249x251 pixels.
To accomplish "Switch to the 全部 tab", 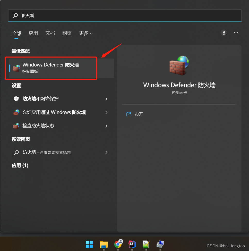I will pyautogui.click(x=16, y=33).
